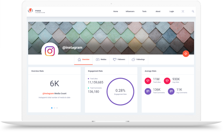Click the Instagram profile logo avatar
The image size is (223, 132).
coord(50,51)
